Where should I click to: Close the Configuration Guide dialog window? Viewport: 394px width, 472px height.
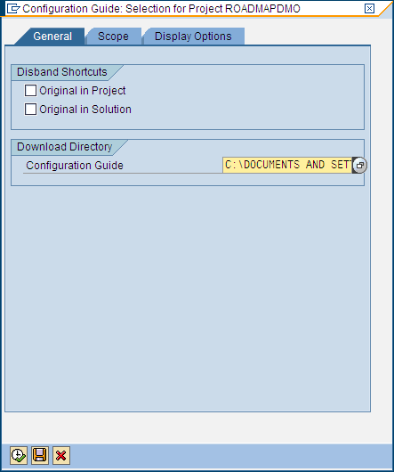pyautogui.click(x=369, y=8)
